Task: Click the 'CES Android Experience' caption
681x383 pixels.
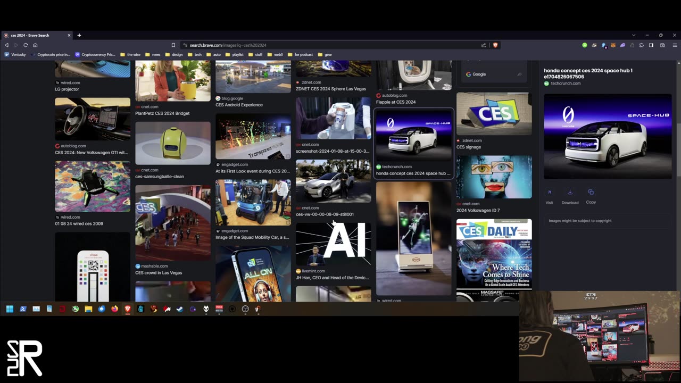Action: coord(239,105)
